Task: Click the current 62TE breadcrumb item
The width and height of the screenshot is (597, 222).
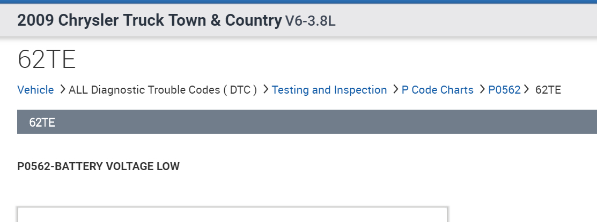Action: [548, 90]
